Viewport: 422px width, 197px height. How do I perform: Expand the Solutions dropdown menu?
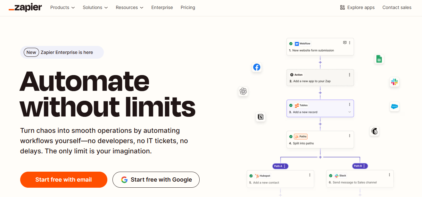click(x=95, y=7)
